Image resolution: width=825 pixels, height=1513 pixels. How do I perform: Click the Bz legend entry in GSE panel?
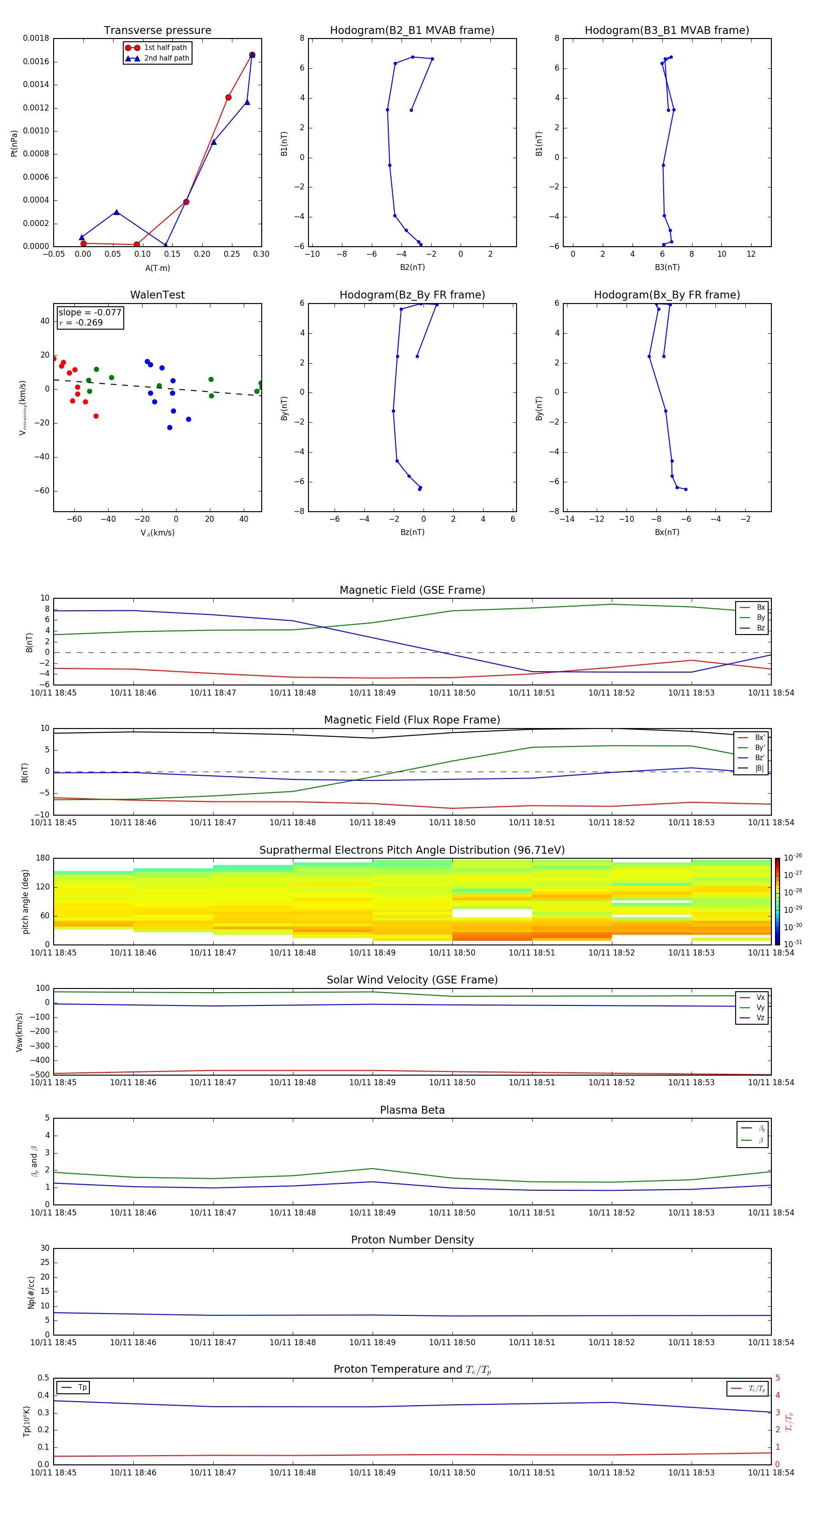pos(752,629)
